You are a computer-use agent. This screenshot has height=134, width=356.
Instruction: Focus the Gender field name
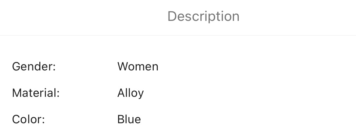(x=34, y=67)
